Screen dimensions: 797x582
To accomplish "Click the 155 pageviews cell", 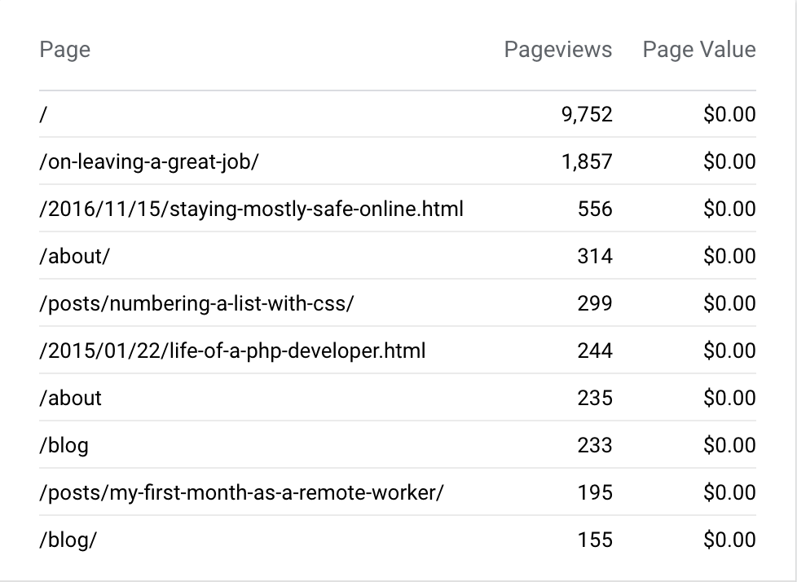I will coord(594,540).
